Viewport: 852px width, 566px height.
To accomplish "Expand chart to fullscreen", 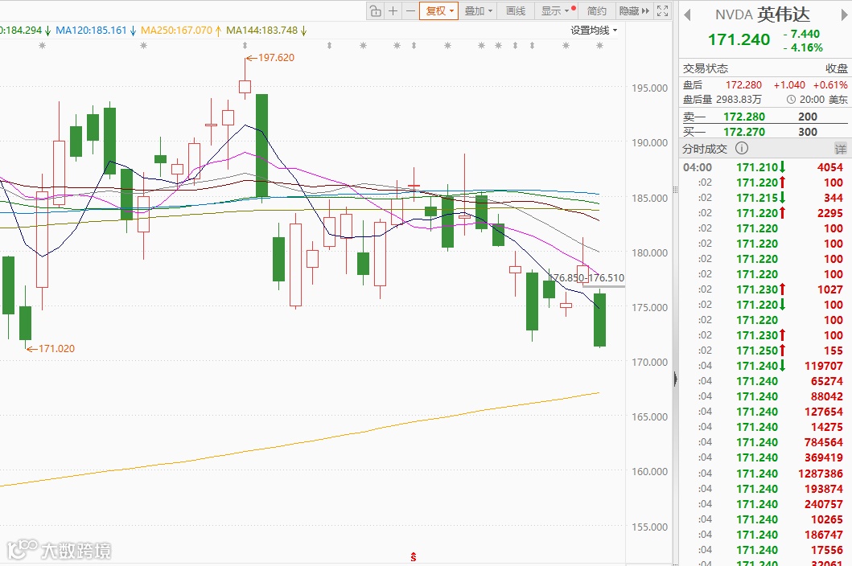I will pos(662,11).
